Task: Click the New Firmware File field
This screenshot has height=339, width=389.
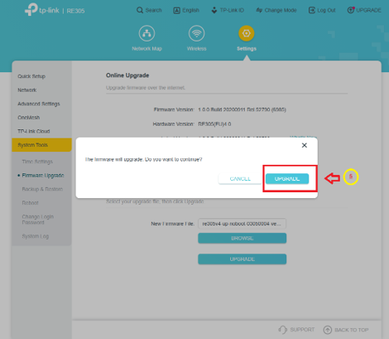Action: (x=242, y=224)
